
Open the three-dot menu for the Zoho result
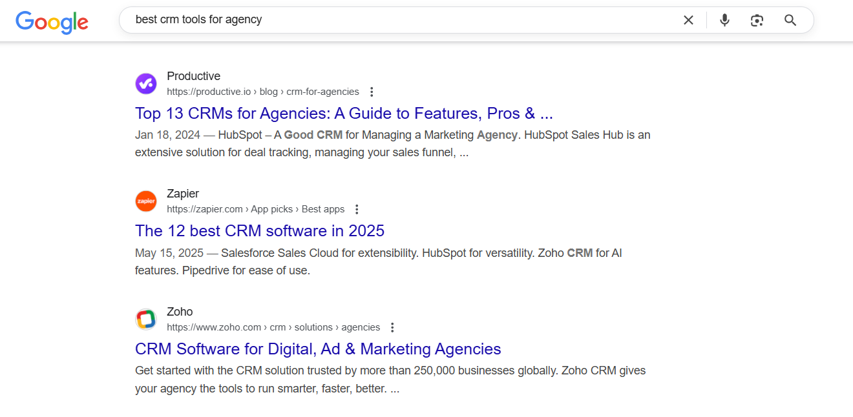coord(392,327)
